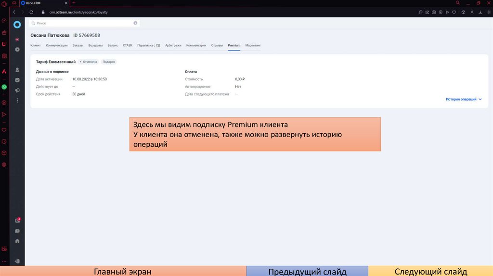
Task: Open the Баланс tab
Action: click(113, 46)
